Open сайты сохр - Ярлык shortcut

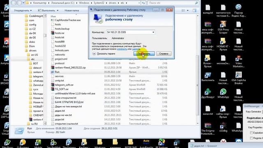pos(223,112)
